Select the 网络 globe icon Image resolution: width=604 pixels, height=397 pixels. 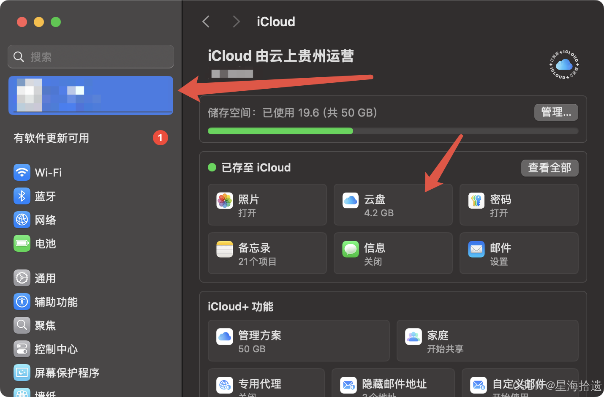coord(22,220)
